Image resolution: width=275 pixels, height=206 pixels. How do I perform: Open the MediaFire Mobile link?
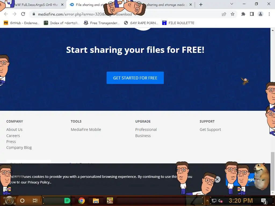(x=86, y=130)
